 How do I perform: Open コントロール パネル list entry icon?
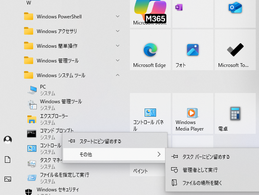(32, 148)
